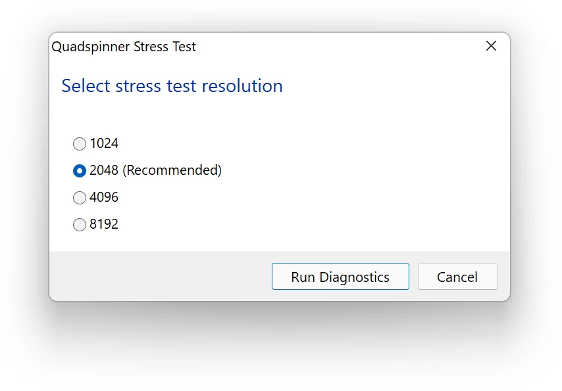This screenshot has width=562, height=391.
Task: Click the word "Quadspinner" in the title
Action: point(90,47)
